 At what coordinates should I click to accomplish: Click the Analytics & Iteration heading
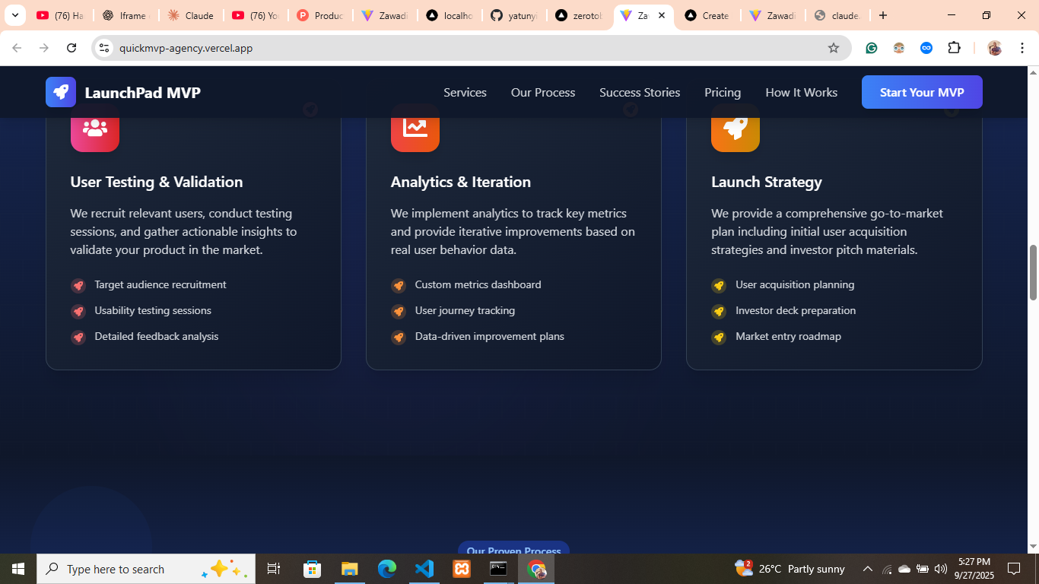tap(461, 182)
